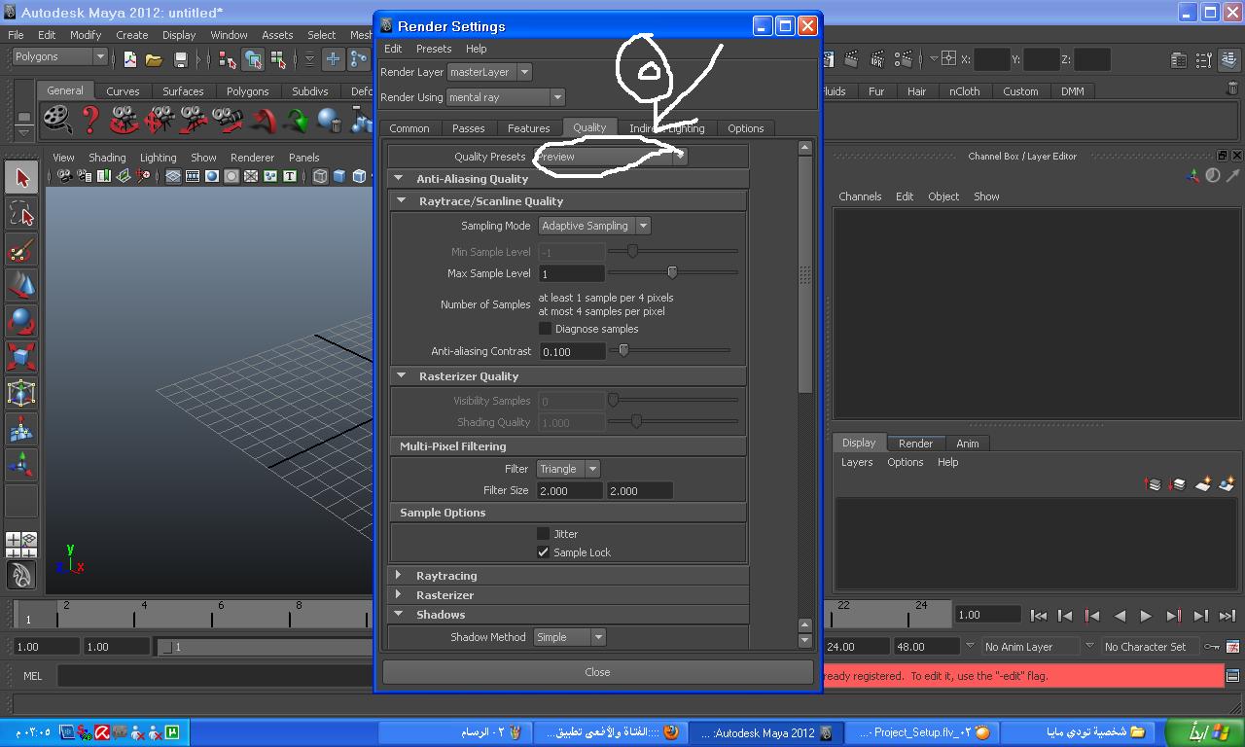Go to start of playback range
The width and height of the screenshot is (1245, 747).
[1039, 616]
